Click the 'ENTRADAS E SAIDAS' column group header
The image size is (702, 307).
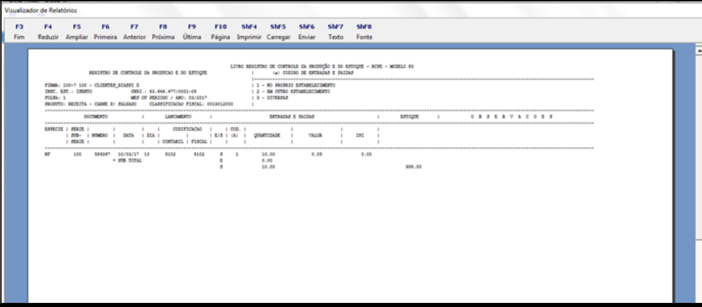tap(292, 117)
